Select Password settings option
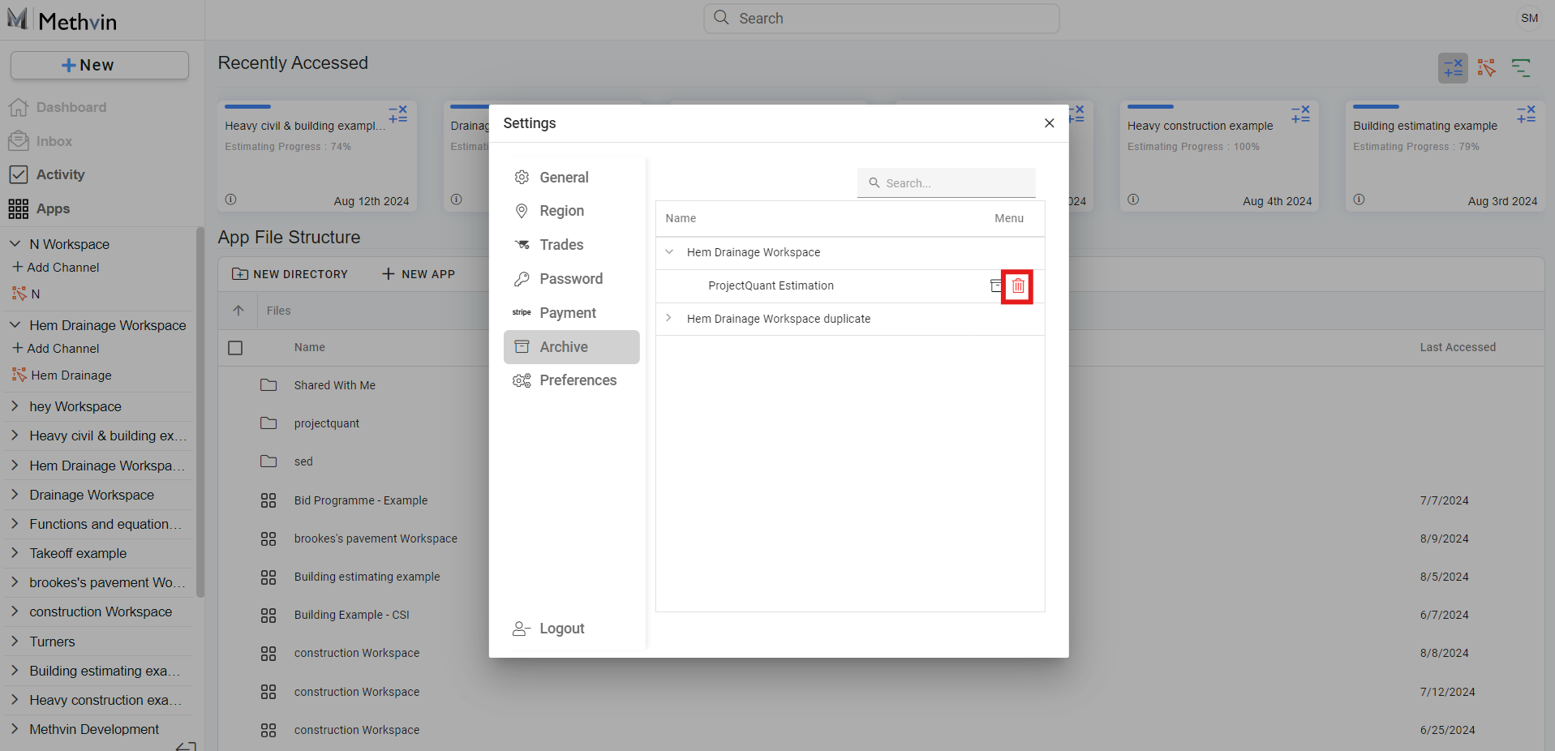 pyautogui.click(x=570, y=279)
